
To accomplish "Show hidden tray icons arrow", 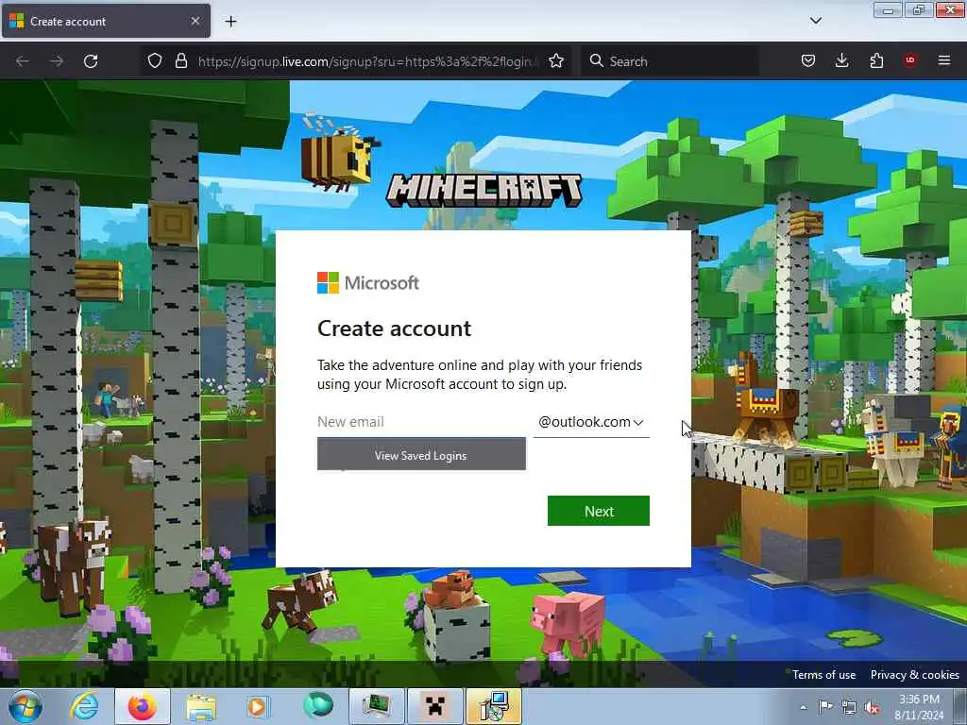I will [803, 707].
